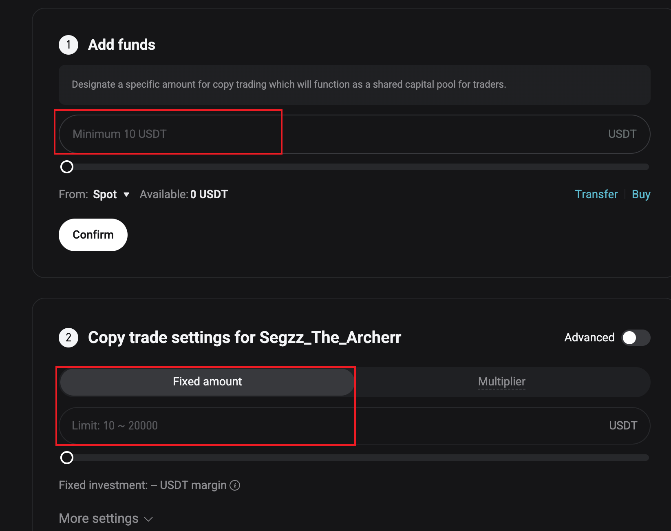The image size is (671, 531).
Task: Click the Add funds slider handle
Action: pos(67,167)
